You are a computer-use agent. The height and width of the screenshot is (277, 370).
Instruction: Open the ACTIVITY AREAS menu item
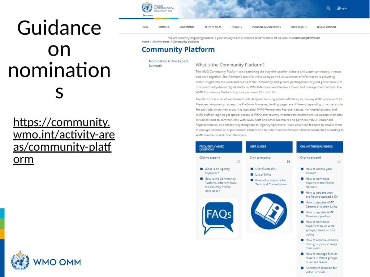(x=213, y=27)
